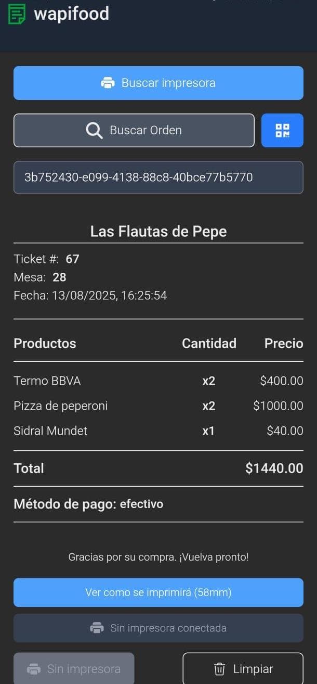Screen dimensions: 317x684
Task: Click the restaurant name Las Flautas de Pepe
Action: (x=158, y=231)
